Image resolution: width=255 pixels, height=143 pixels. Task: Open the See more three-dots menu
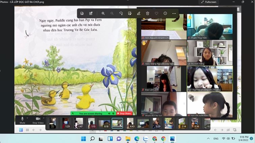(174, 13)
